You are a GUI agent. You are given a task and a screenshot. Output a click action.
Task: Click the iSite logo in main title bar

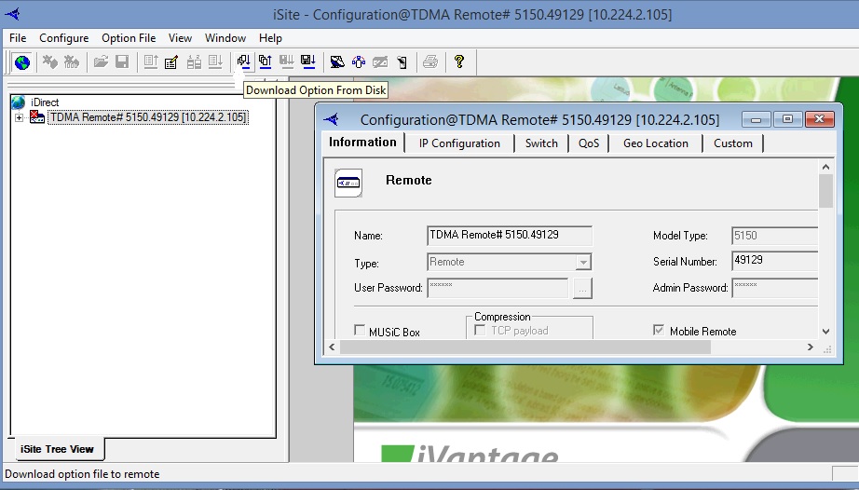coord(12,14)
